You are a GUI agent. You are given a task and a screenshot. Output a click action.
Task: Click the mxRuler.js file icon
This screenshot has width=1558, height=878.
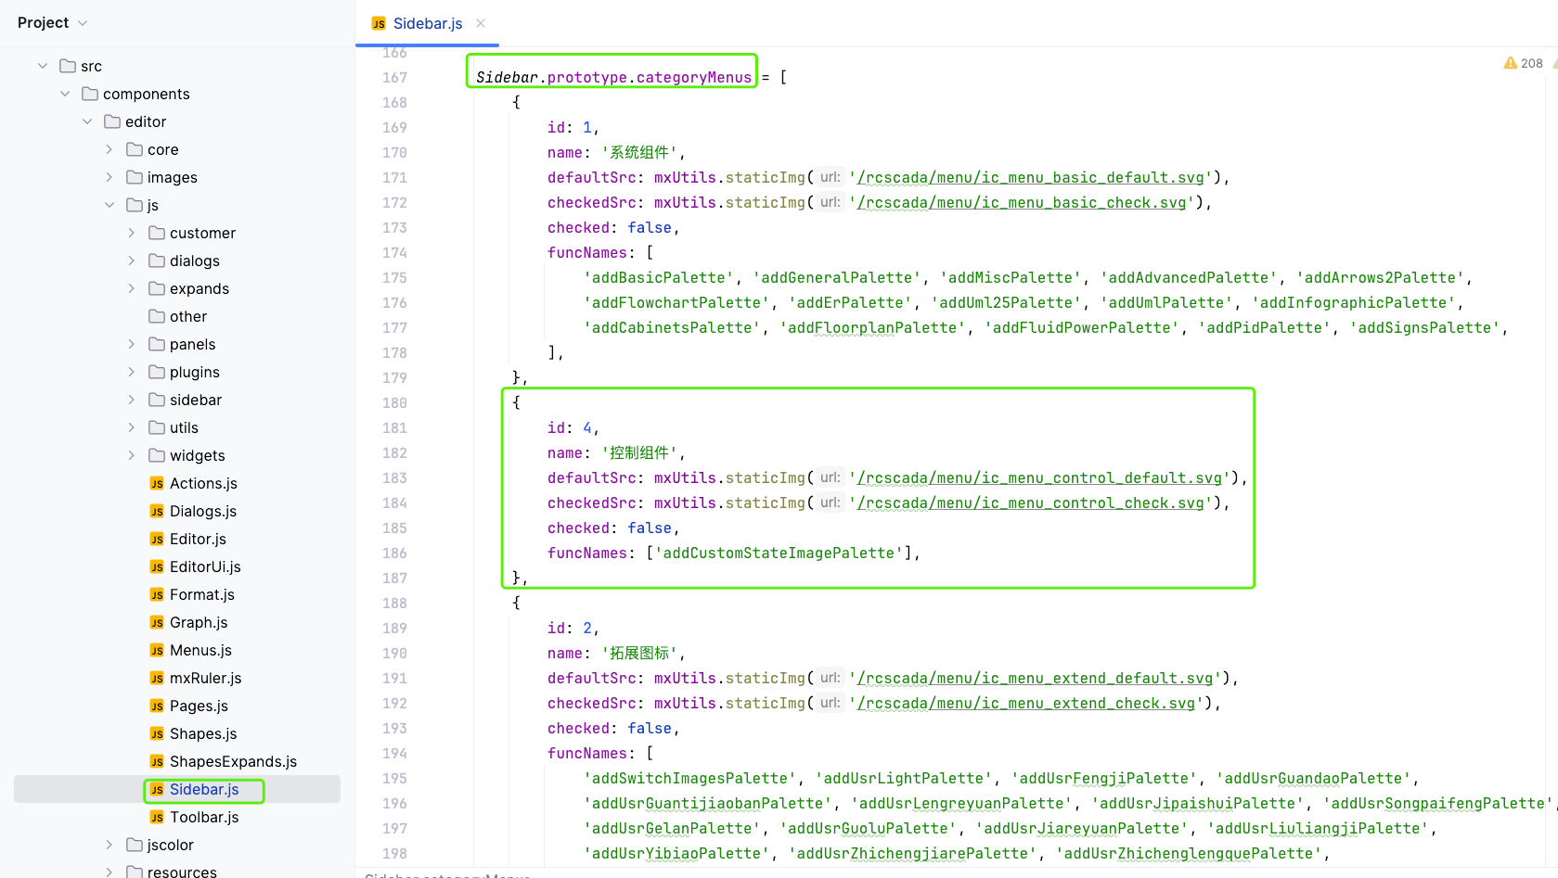point(157,678)
